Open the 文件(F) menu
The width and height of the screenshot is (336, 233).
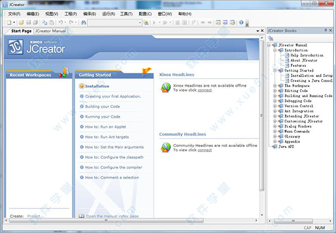(14, 14)
